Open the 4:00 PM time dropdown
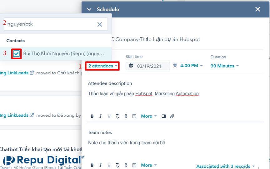The image size is (270, 169). pyautogui.click(x=192, y=66)
